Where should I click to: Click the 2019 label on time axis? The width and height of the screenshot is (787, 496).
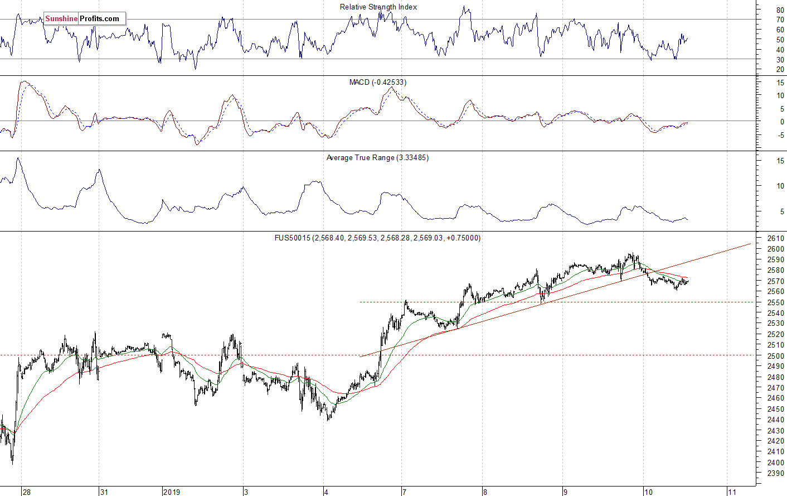tap(172, 492)
